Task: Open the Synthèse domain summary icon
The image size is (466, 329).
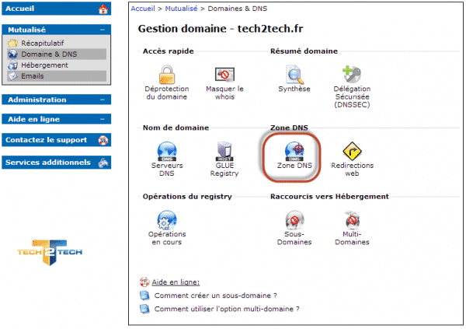Action: pos(294,75)
